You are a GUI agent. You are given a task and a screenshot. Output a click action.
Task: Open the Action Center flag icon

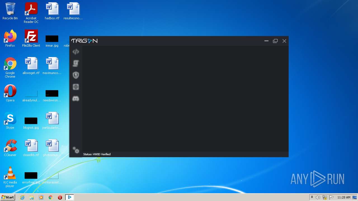pos(331,197)
